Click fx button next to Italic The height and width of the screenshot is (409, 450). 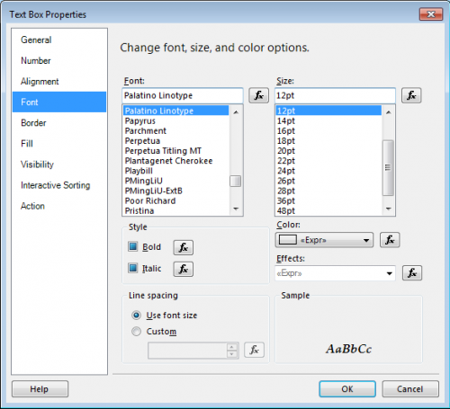point(183,269)
